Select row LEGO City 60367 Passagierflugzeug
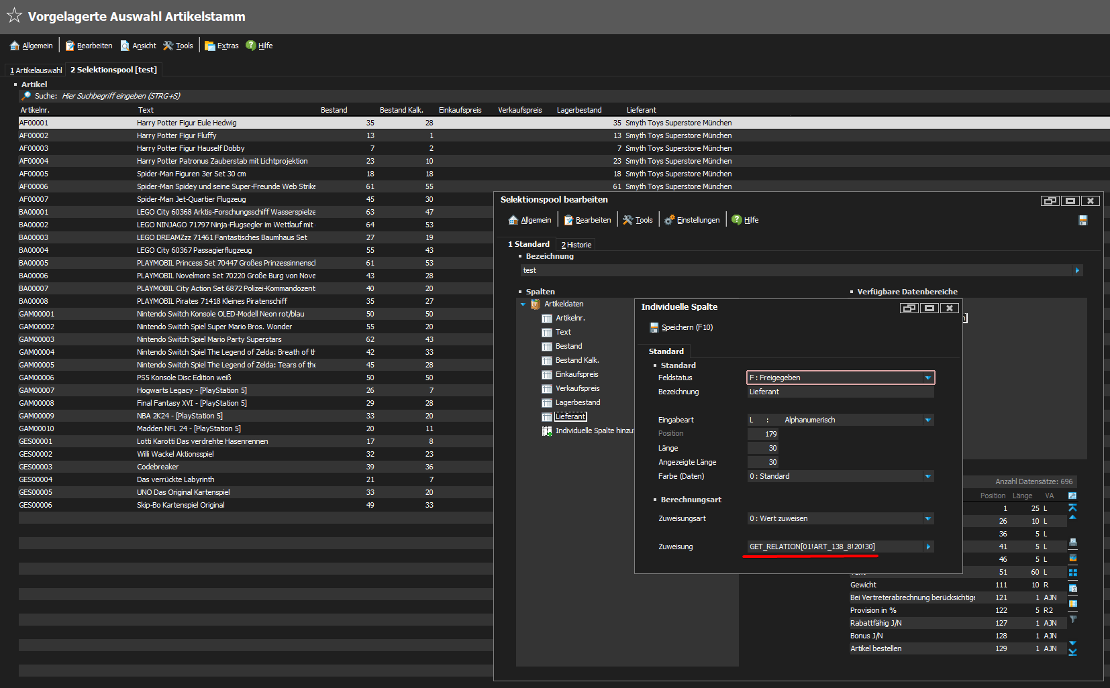Screen dimensions: 1110x688 pyautogui.click(x=255, y=250)
